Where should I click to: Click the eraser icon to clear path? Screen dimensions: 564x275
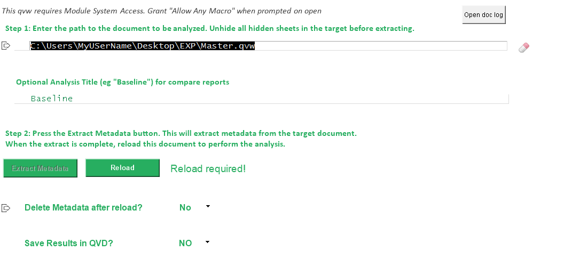(x=524, y=48)
